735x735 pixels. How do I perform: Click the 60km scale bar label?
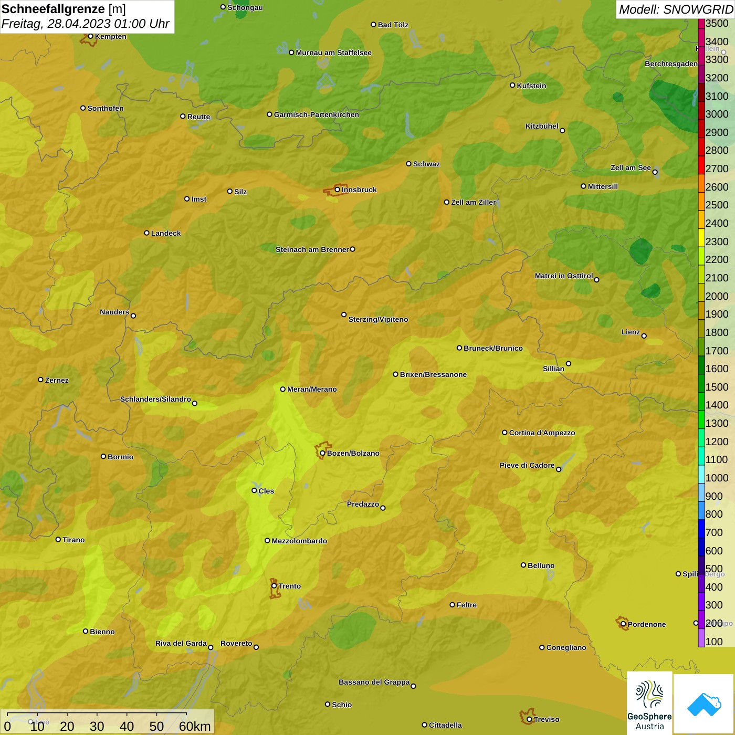tap(195, 726)
